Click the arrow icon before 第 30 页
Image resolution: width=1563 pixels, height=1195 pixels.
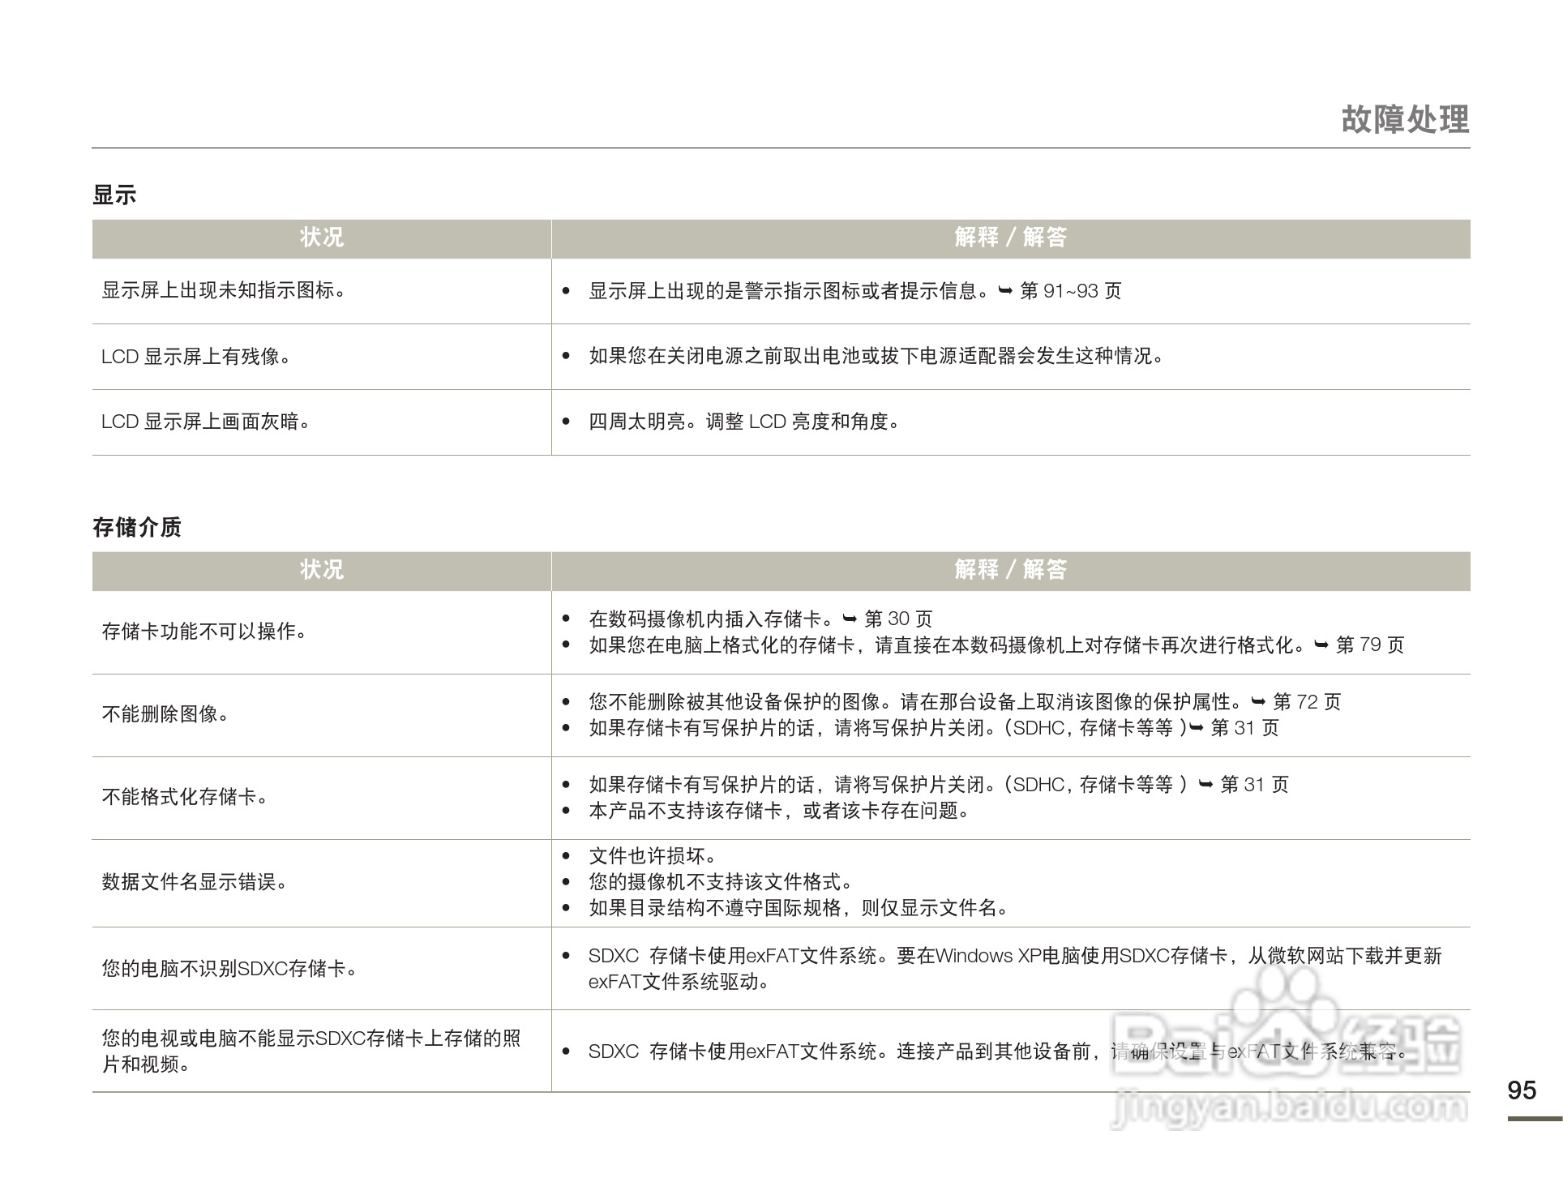(x=849, y=619)
